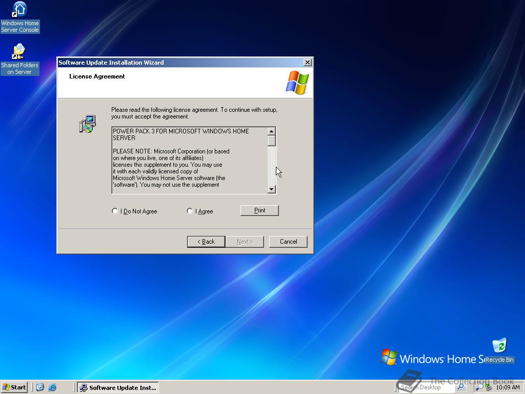Click the Show Desktop quick launch icon
The height and width of the screenshot is (394, 525).
point(40,387)
